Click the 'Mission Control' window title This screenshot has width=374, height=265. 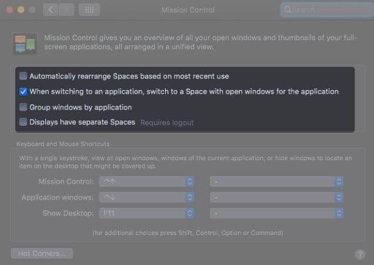point(188,10)
